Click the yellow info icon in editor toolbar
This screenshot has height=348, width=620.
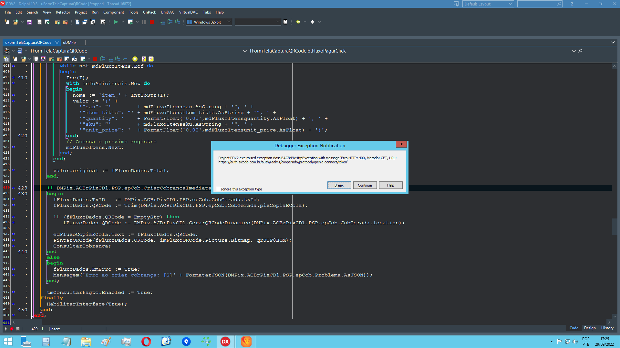tap(151, 59)
